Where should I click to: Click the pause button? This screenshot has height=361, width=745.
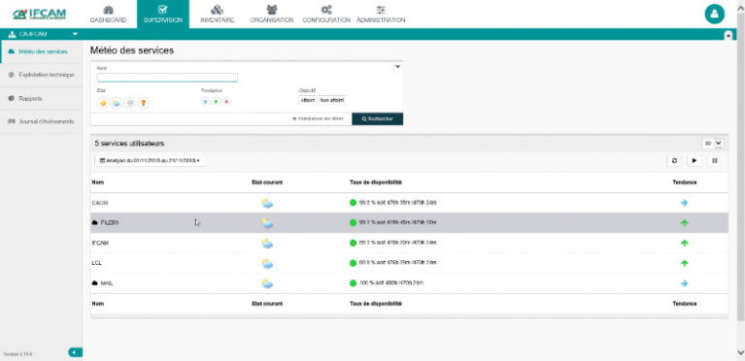(x=715, y=160)
